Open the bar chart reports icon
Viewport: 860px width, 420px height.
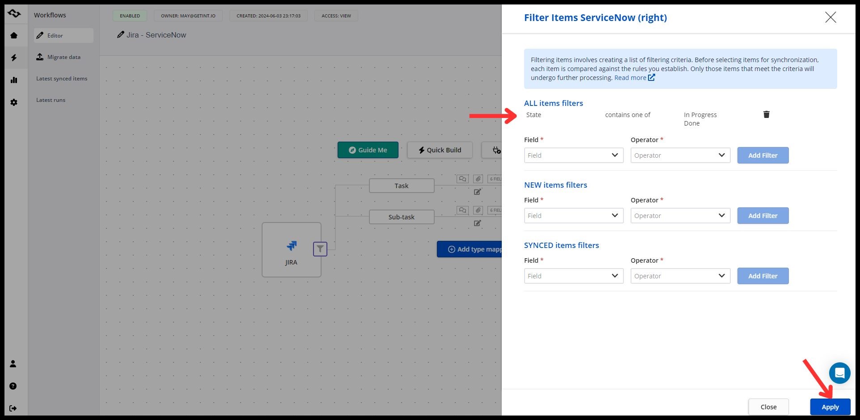point(14,80)
